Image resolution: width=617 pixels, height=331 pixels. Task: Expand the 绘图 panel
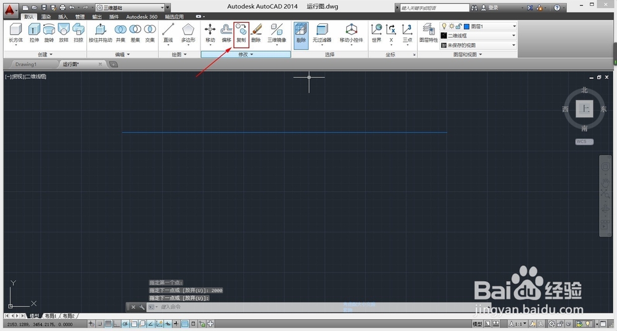point(179,54)
